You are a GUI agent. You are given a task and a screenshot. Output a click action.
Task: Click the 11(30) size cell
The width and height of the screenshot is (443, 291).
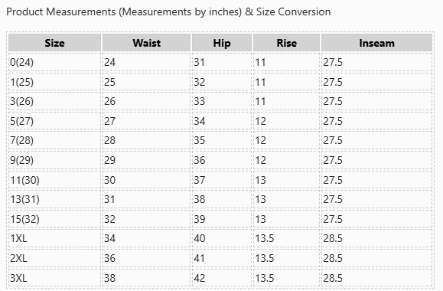pos(54,180)
